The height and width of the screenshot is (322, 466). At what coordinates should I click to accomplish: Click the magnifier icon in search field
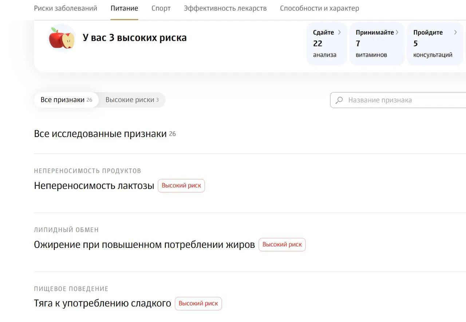pos(339,100)
